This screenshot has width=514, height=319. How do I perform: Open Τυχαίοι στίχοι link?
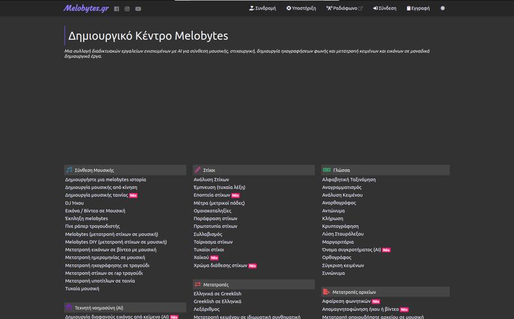pyautogui.click(x=209, y=250)
